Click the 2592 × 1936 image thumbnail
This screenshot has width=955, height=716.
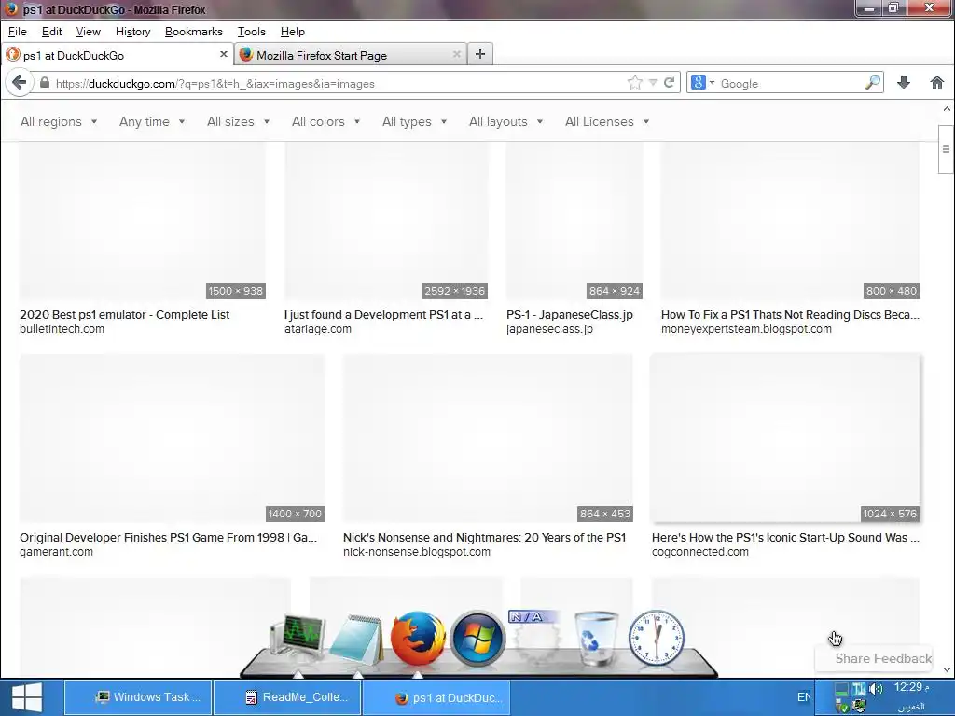[386, 222]
